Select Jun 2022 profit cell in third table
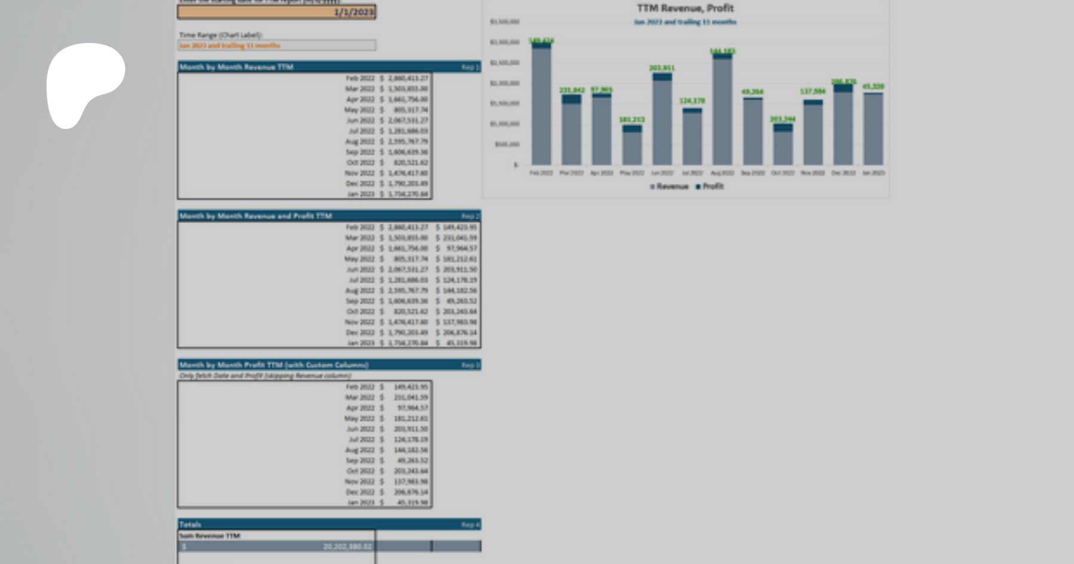1074x564 pixels. tap(411, 429)
